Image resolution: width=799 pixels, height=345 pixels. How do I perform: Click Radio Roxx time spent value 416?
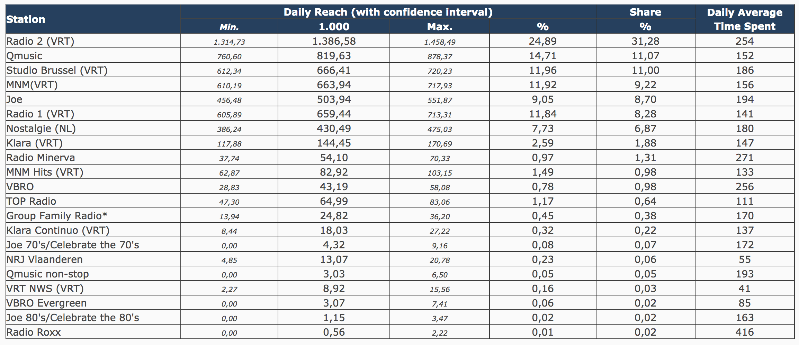pyautogui.click(x=745, y=332)
